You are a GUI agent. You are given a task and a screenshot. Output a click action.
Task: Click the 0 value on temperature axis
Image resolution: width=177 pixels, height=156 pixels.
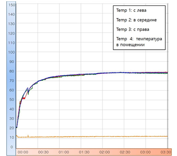[x=12, y=147]
